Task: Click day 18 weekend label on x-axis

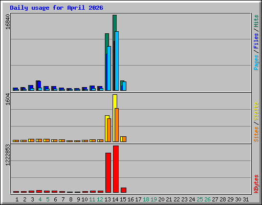Action: (146, 199)
